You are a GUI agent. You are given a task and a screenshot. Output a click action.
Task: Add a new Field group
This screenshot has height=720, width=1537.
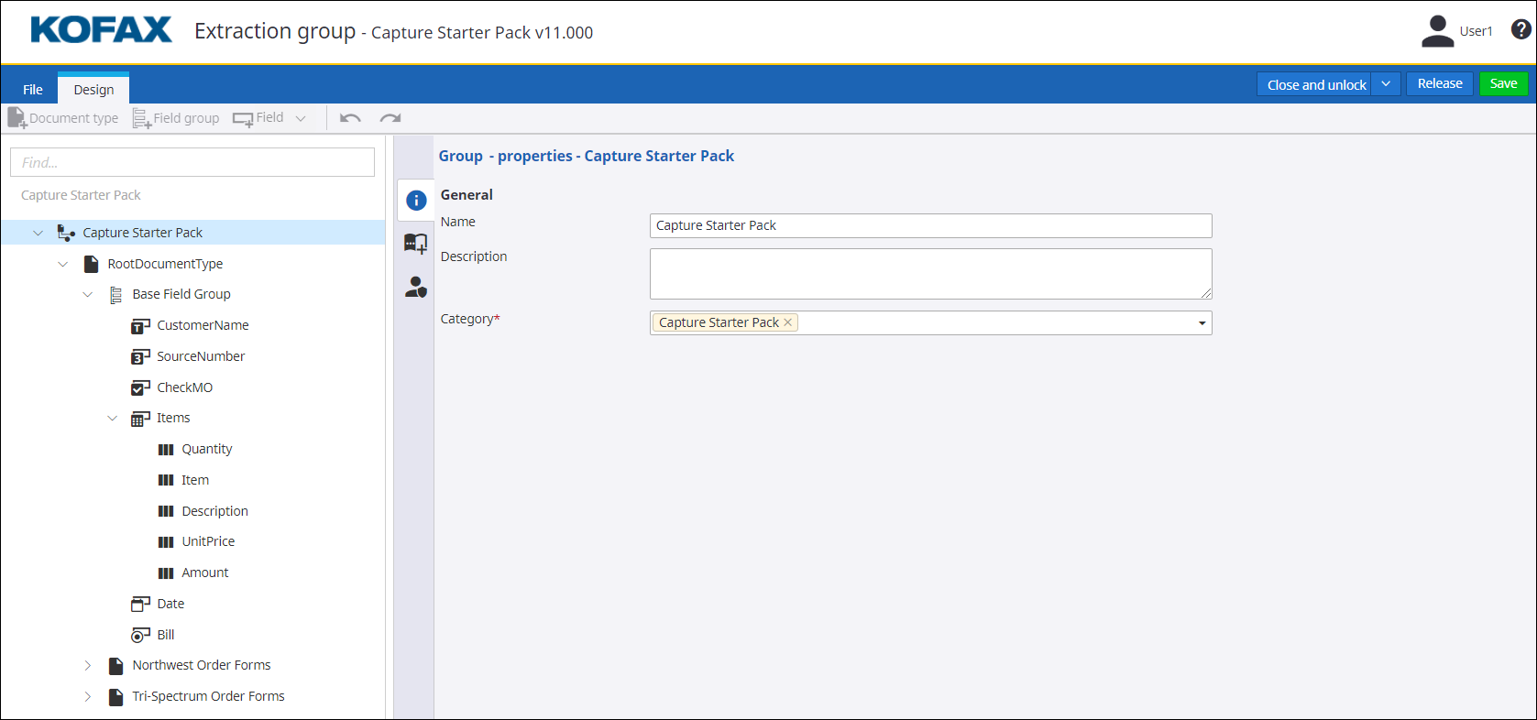coord(176,118)
